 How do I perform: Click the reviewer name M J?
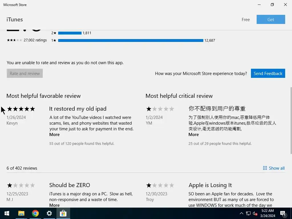(10, 199)
